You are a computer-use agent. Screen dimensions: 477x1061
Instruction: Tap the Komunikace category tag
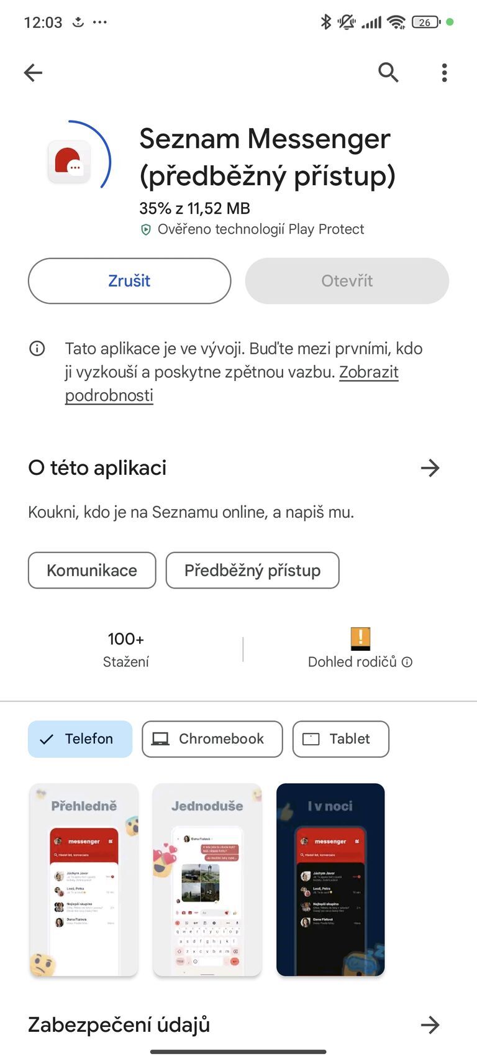tap(91, 570)
